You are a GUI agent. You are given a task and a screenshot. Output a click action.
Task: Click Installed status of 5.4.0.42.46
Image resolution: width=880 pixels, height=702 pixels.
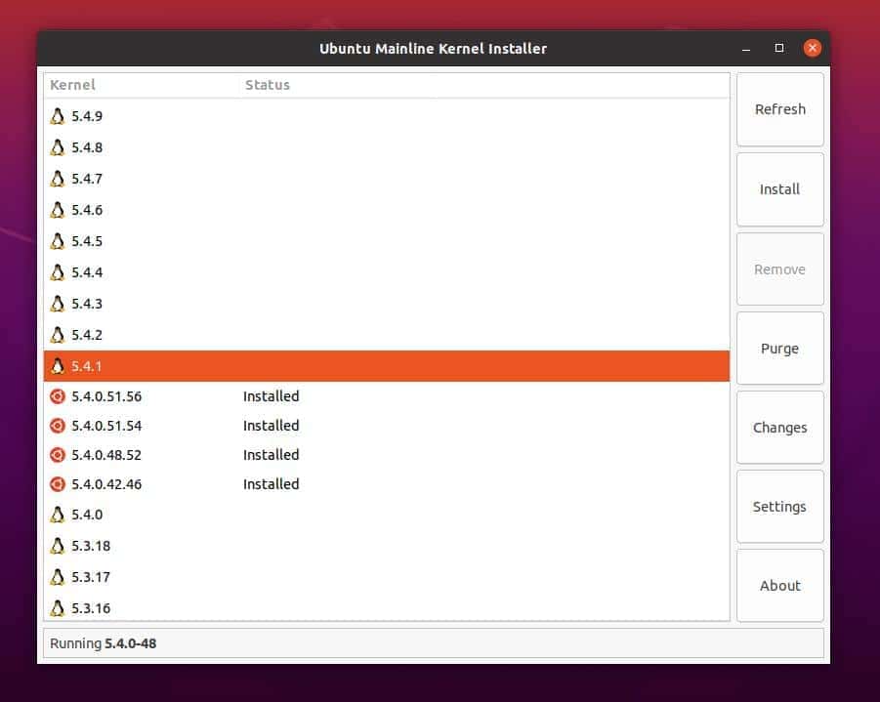272,483
